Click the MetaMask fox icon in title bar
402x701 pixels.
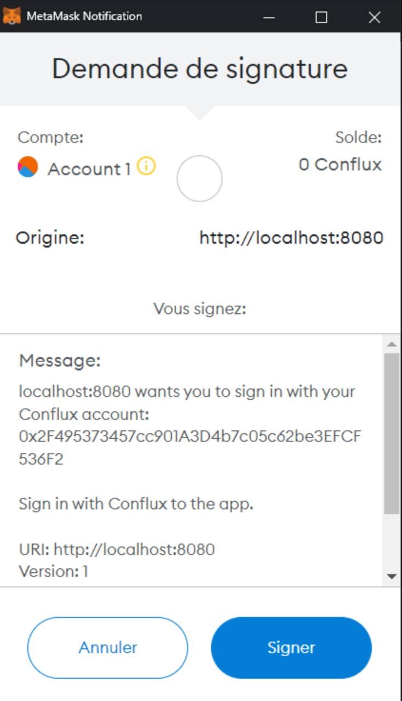(12, 16)
